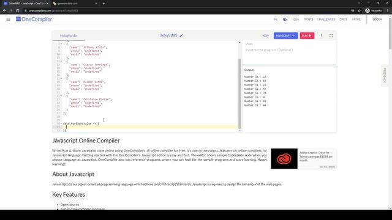
Task: Go forward with the browser forward arrow
Action: pyautogui.click(x=11, y=11)
